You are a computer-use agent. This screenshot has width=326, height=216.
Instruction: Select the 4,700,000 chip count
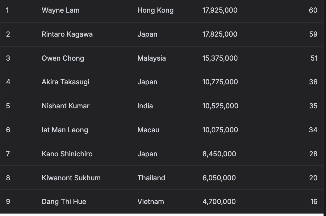tap(219, 202)
